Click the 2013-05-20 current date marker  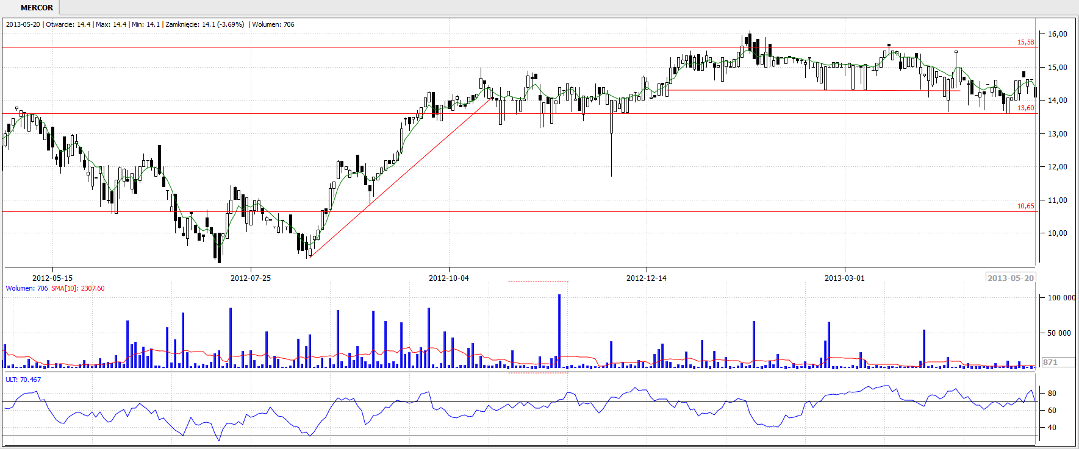(1011, 278)
